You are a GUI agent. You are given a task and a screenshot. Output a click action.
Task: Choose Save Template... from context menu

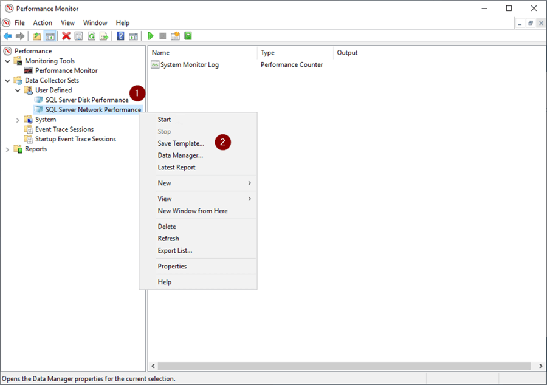point(181,143)
